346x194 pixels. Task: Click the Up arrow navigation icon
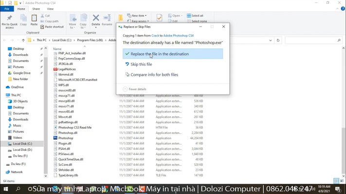[23, 40]
